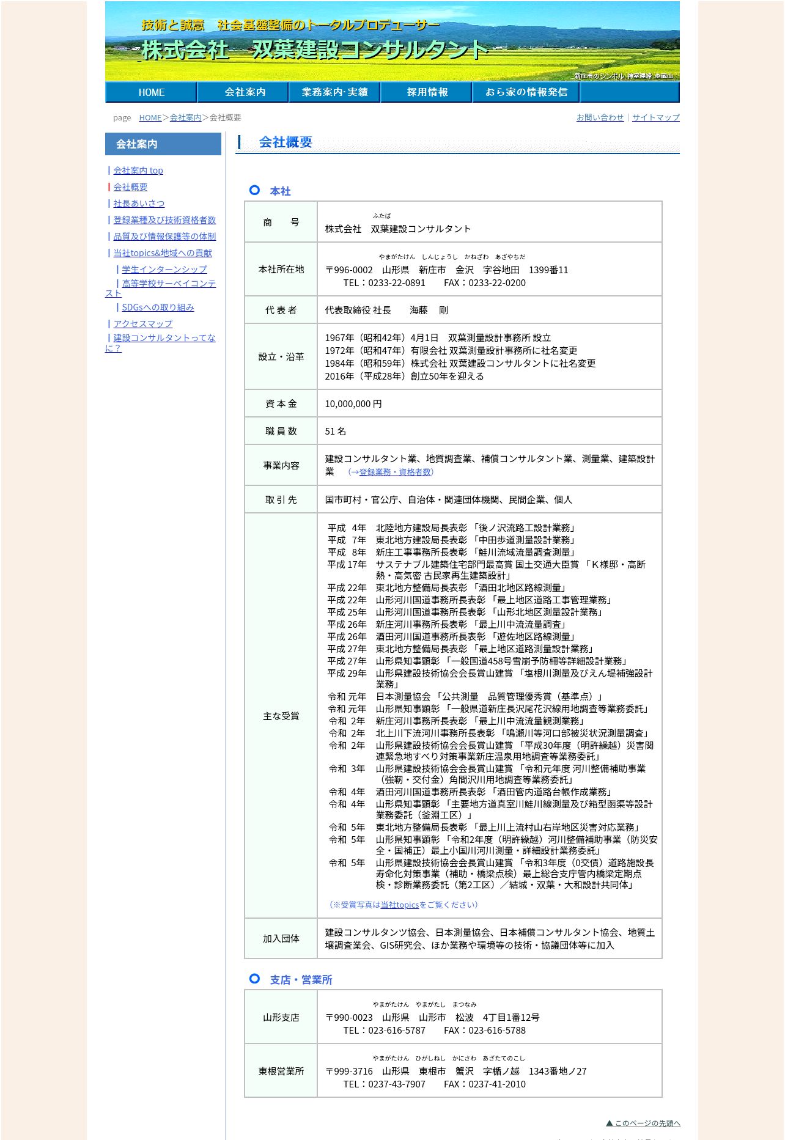Select 会社案内 top in sidebar
Screen dimensions: 785x1140
point(138,171)
